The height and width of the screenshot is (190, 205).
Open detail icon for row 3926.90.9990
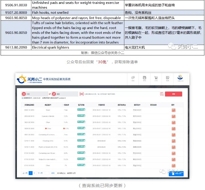click(x=173, y=129)
